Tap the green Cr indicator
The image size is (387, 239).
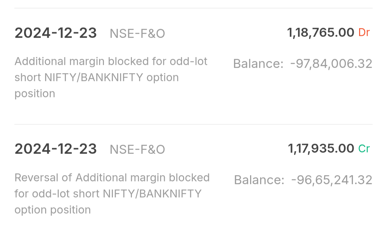pos(364,148)
